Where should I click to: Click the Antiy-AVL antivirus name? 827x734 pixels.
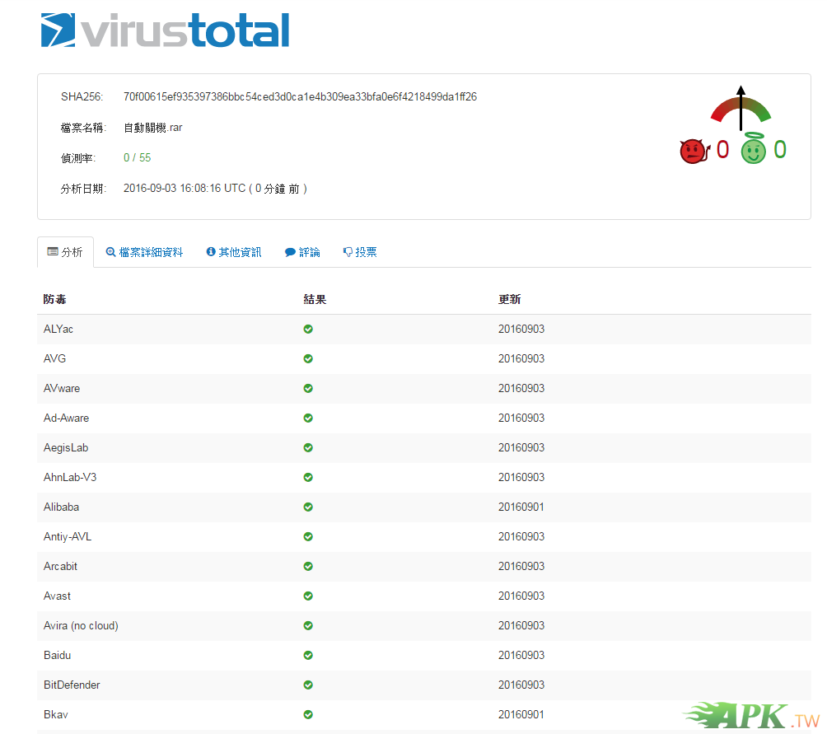(68, 537)
